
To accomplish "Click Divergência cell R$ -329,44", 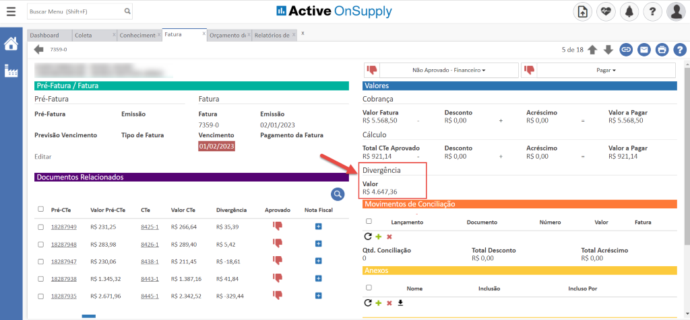I will 231,296.
